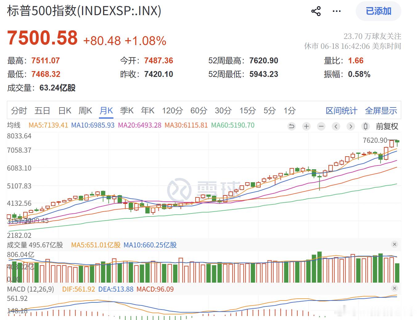Click the DIF:561.92 MACD reading

(x=79, y=289)
